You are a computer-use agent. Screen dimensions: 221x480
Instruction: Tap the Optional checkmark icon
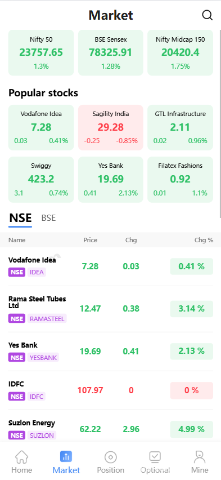(155, 457)
